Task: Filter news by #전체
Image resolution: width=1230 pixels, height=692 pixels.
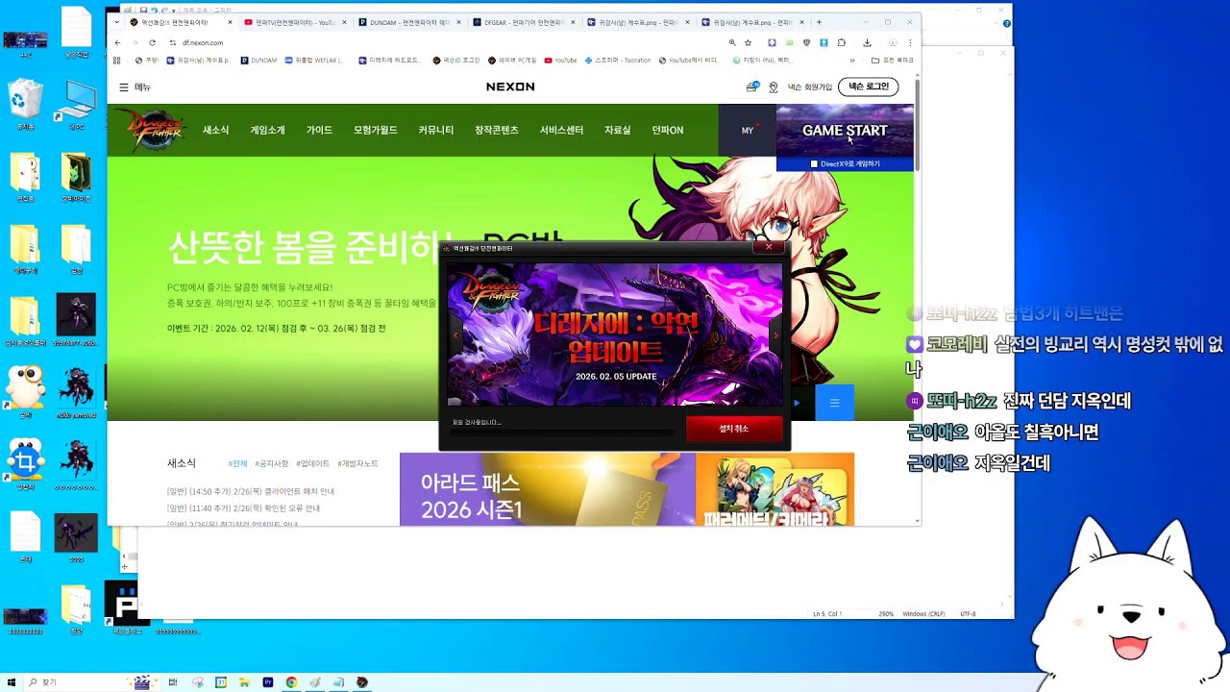Action: tap(237, 464)
